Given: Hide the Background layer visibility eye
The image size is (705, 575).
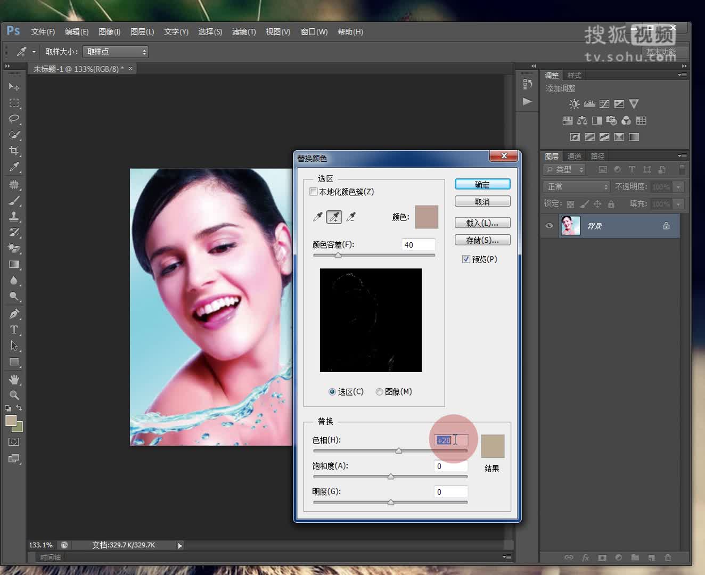Looking at the screenshot, I should coord(549,226).
